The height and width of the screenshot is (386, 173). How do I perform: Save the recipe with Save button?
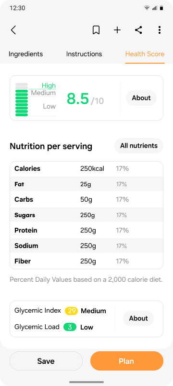pos(46,361)
